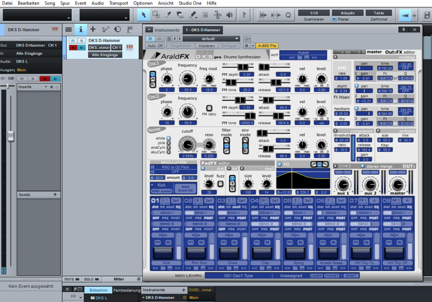432x302 pixels.
Task: Click the video player icon
Action: [427, 15]
